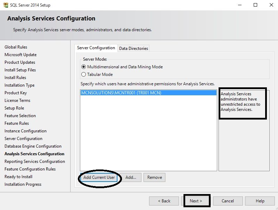This screenshot has width=278, height=210.
Task: Select the Tabular Mode option
Action: tap(97, 75)
